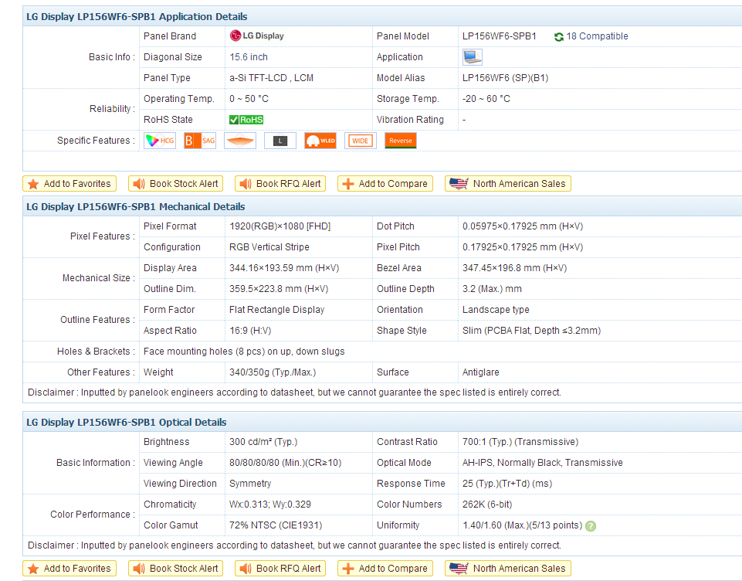Click the 3.2 (Max.) mm outline depth
This screenshot has width=742, height=581.
point(492,289)
